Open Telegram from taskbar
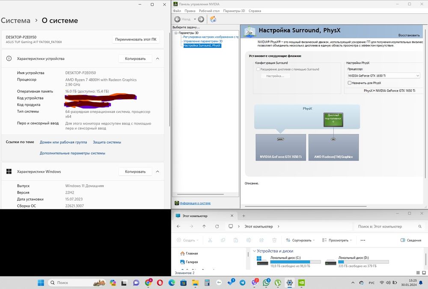 coord(242,283)
